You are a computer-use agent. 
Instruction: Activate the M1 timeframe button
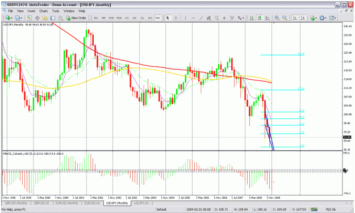[96, 18]
